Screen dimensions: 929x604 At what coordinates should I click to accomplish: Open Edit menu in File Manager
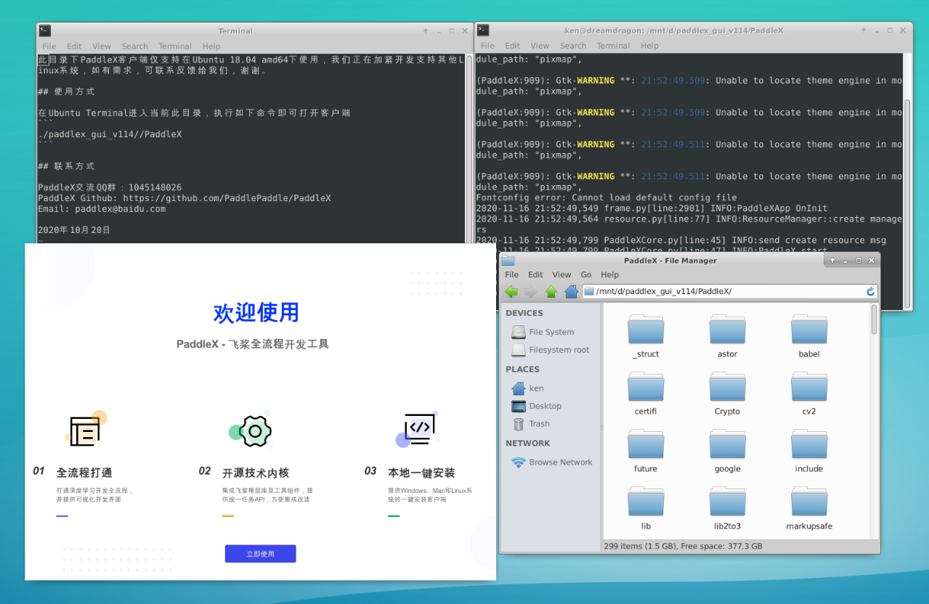coord(535,275)
